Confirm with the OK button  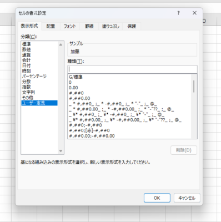(157, 198)
